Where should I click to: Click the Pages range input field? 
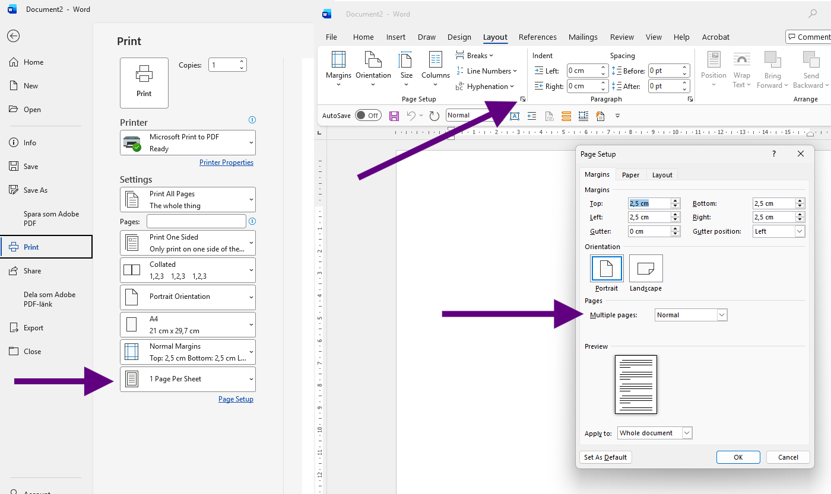(196, 221)
